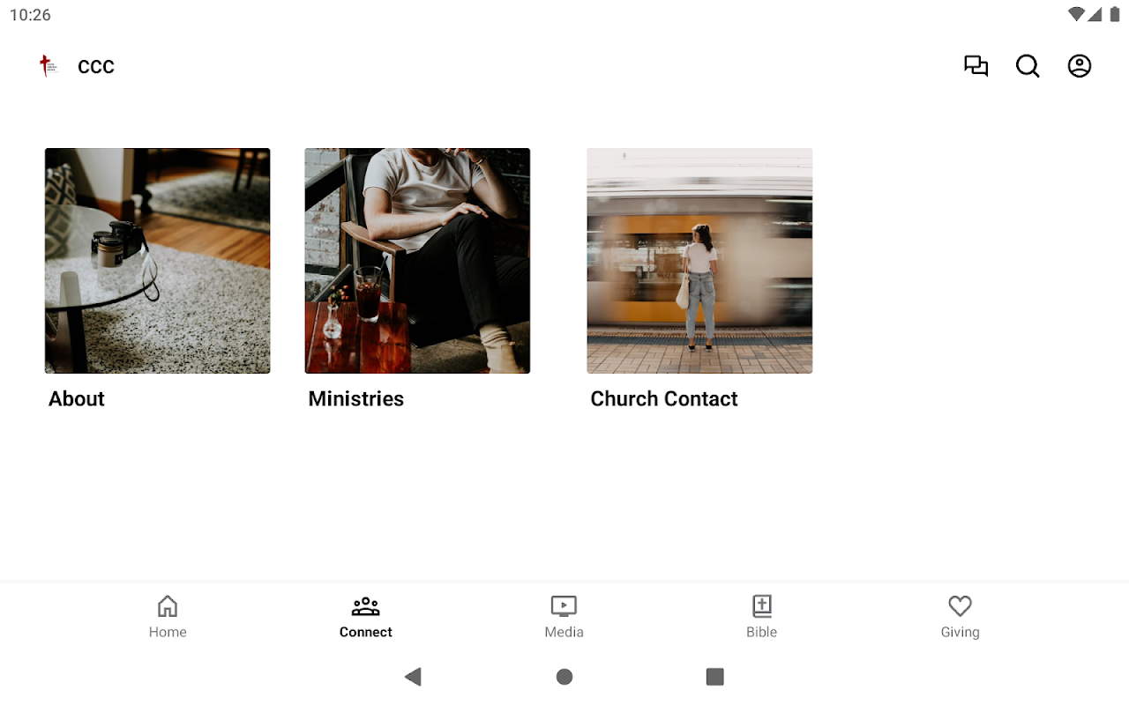Tap the search magnifier icon

[x=1028, y=66]
